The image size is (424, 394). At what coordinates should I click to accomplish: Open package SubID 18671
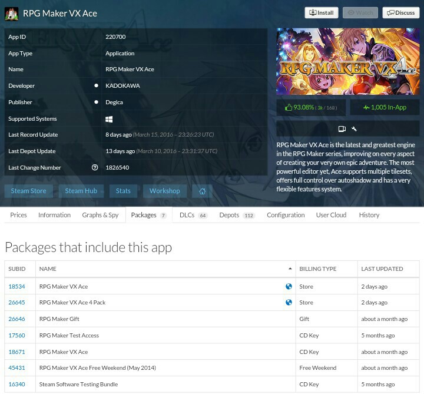[16, 352]
